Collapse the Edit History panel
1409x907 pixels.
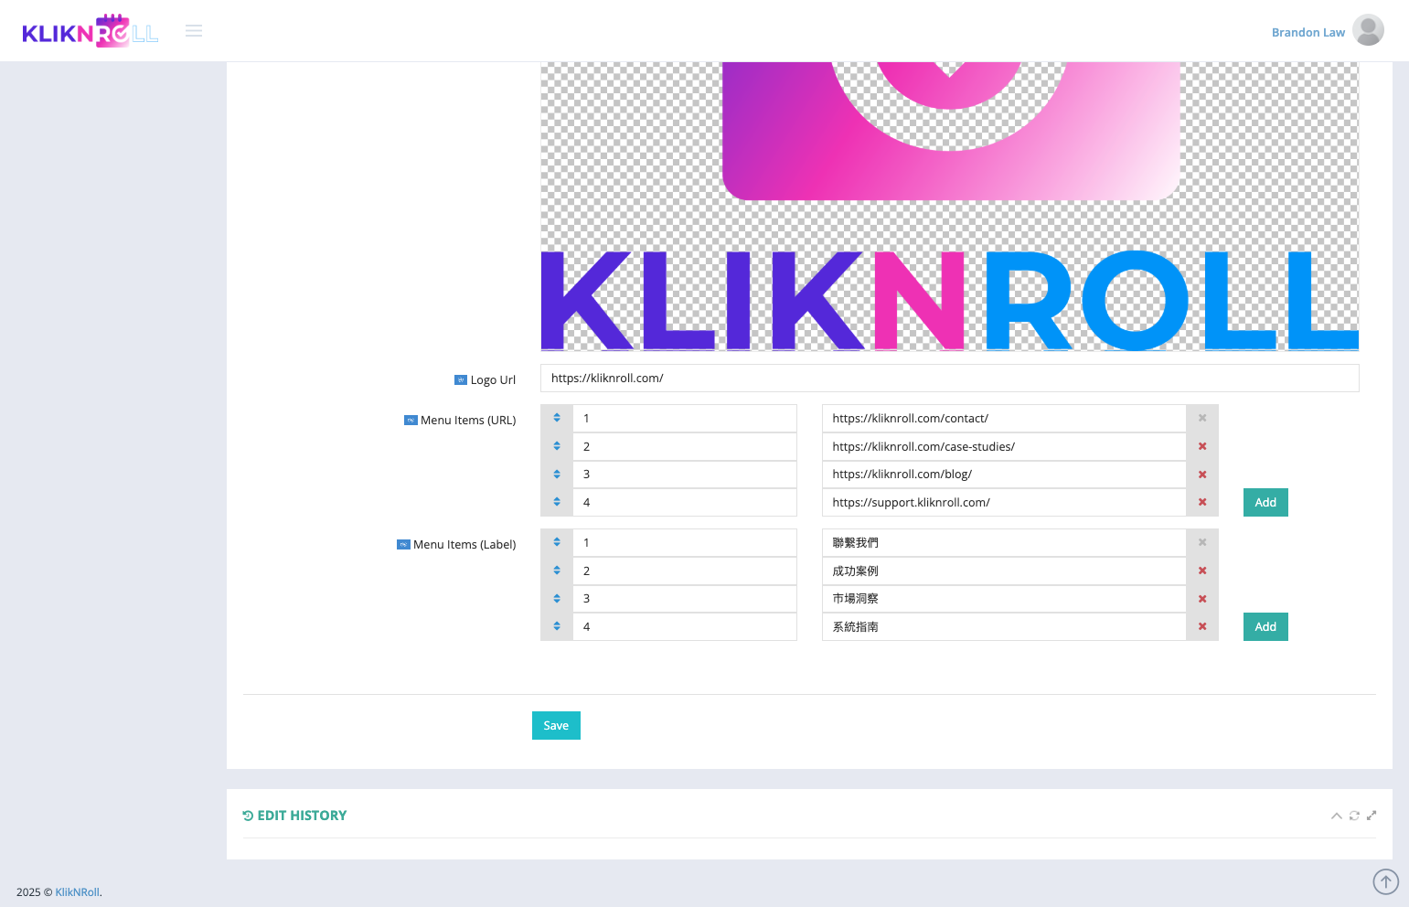[1337, 816]
